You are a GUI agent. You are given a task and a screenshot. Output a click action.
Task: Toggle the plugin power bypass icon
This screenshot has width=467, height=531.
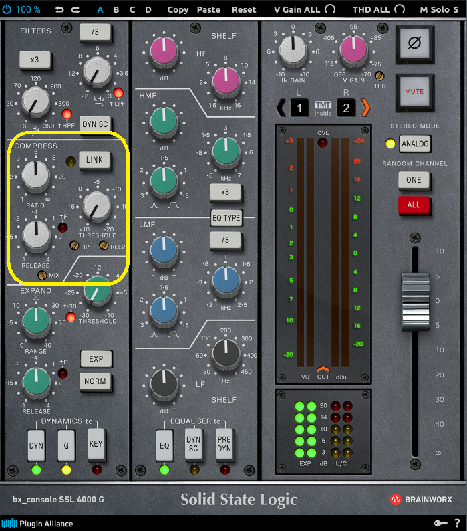pyautogui.click(x=7, y=9)
